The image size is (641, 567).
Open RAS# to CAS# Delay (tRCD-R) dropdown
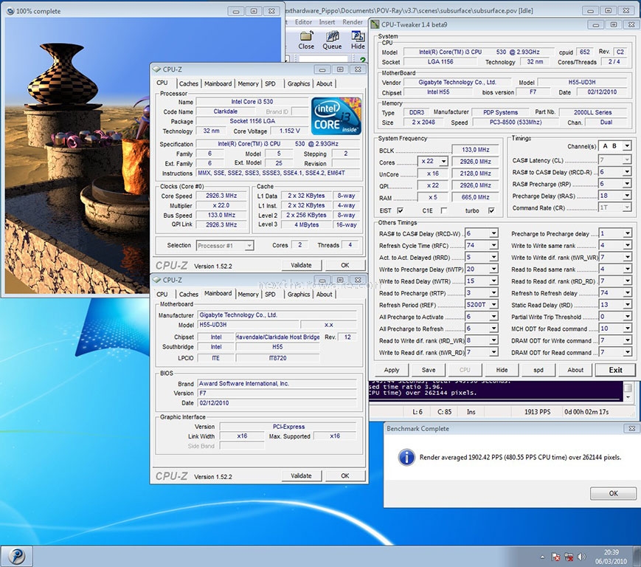(x=627, y=172)
